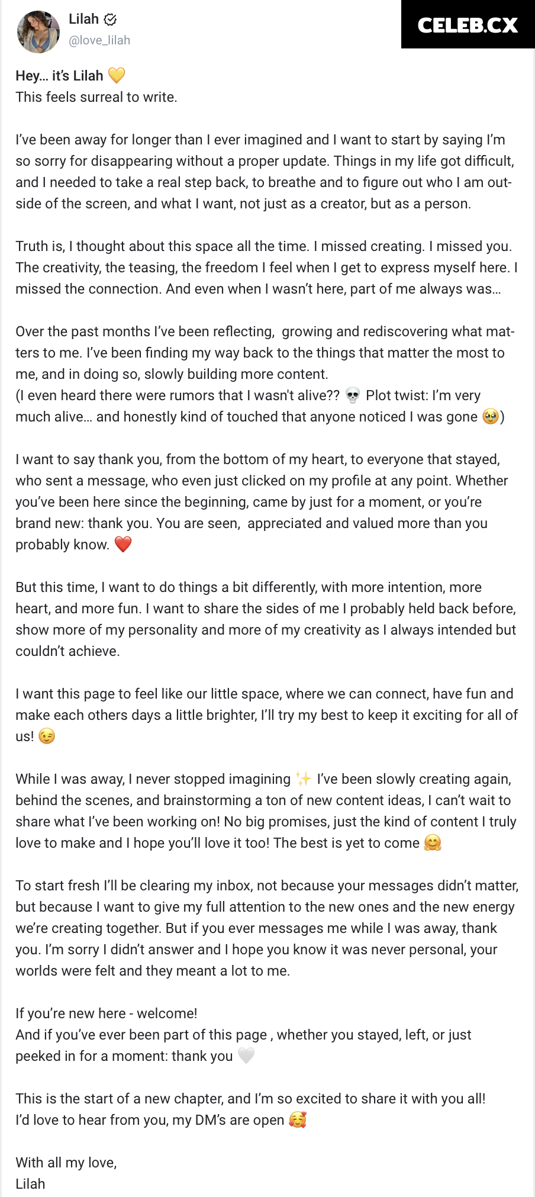Click the 'Plot twist: I'm very' text
This screenshot has width=535, height=1197.
(423, 395)
